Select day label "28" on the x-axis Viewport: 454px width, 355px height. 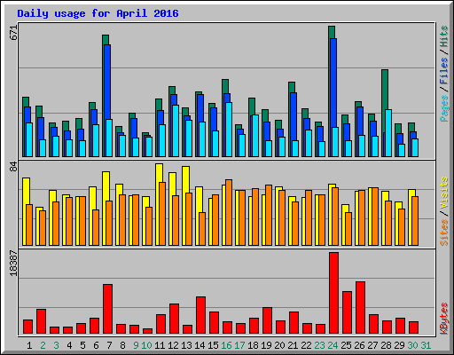coord(386,345)
